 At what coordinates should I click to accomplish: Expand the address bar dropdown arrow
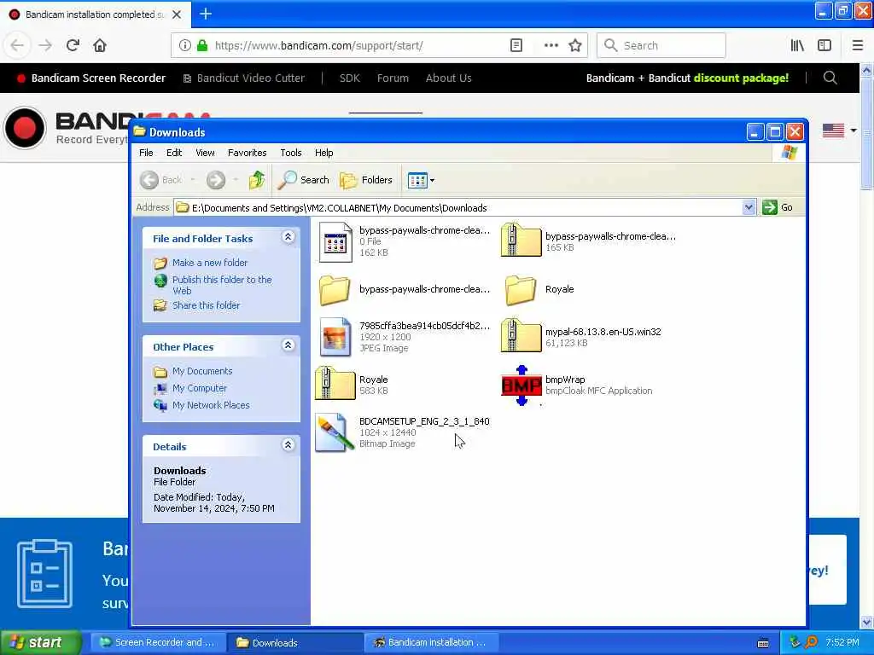coord(749,208)
